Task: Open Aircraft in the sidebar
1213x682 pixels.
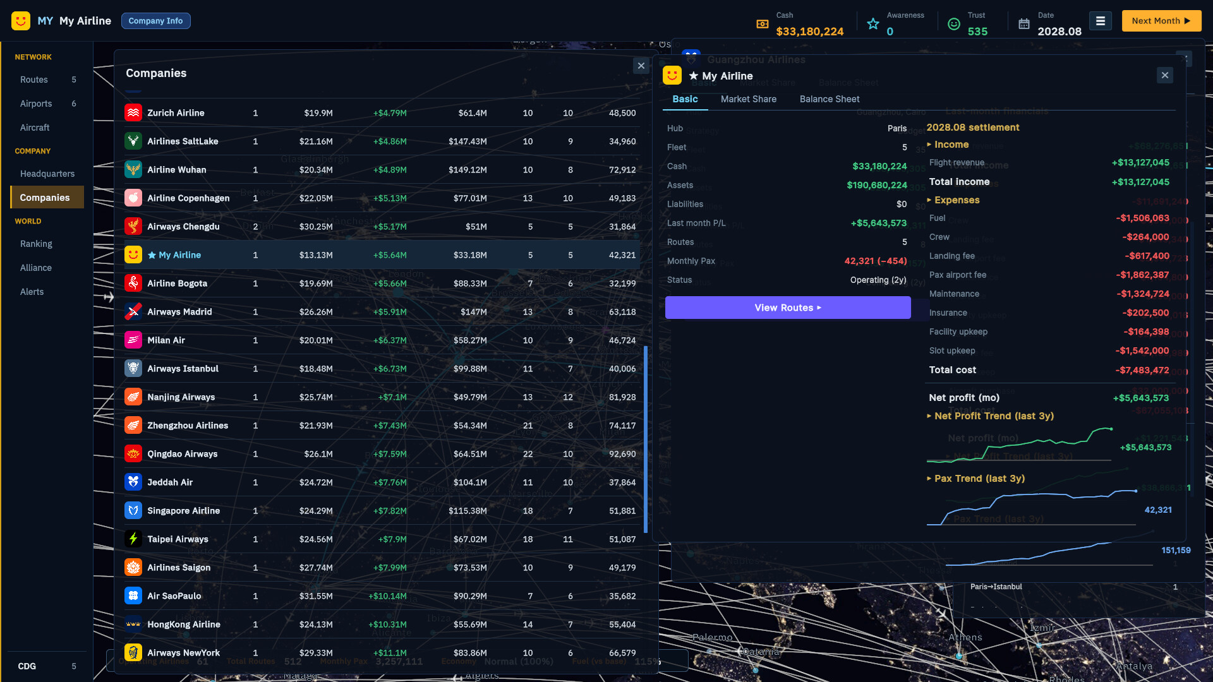Action: click(47, 128)
